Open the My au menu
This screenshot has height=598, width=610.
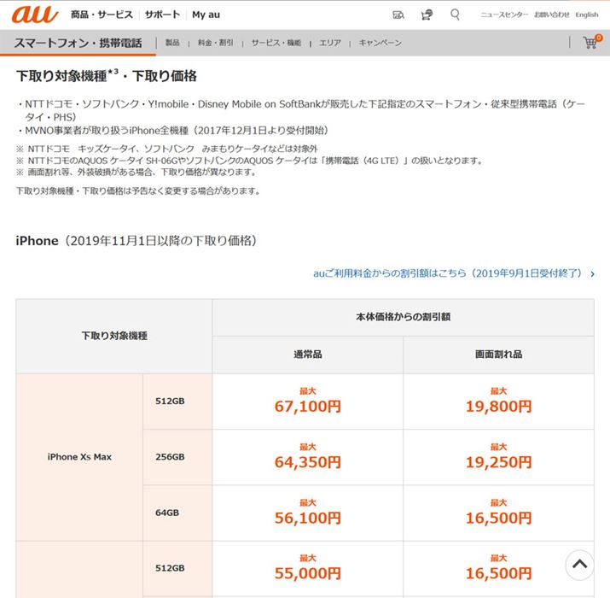click(206, 15)
